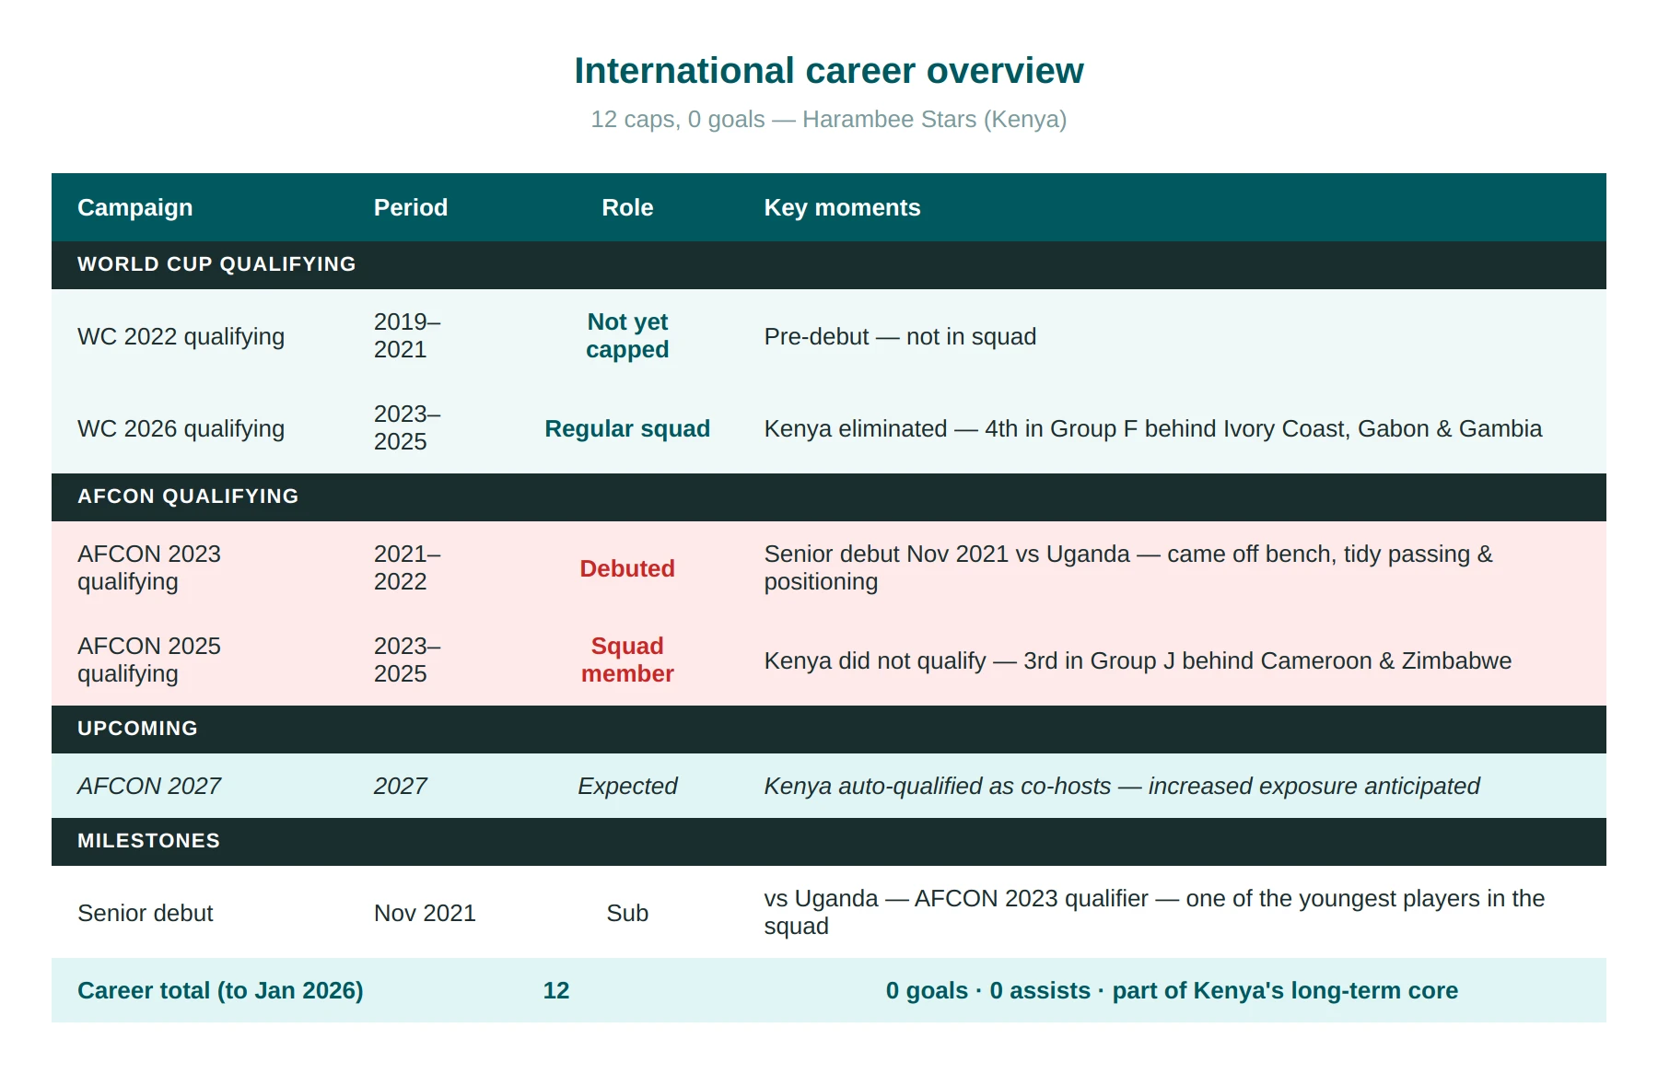
Task: Click the 'MILESTONES' section row
Action: point(829,842)
